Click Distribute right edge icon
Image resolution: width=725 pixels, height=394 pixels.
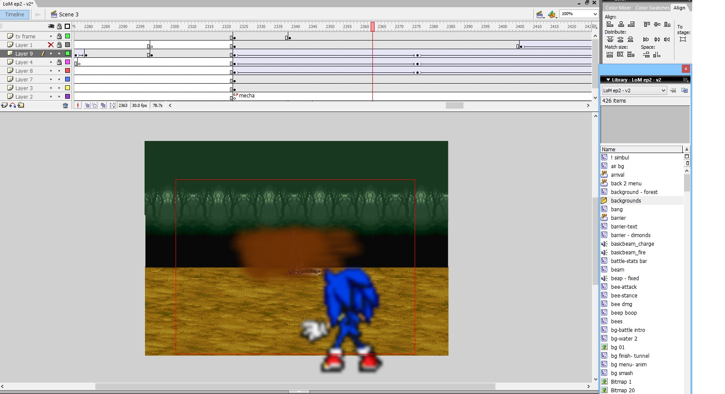667,39
